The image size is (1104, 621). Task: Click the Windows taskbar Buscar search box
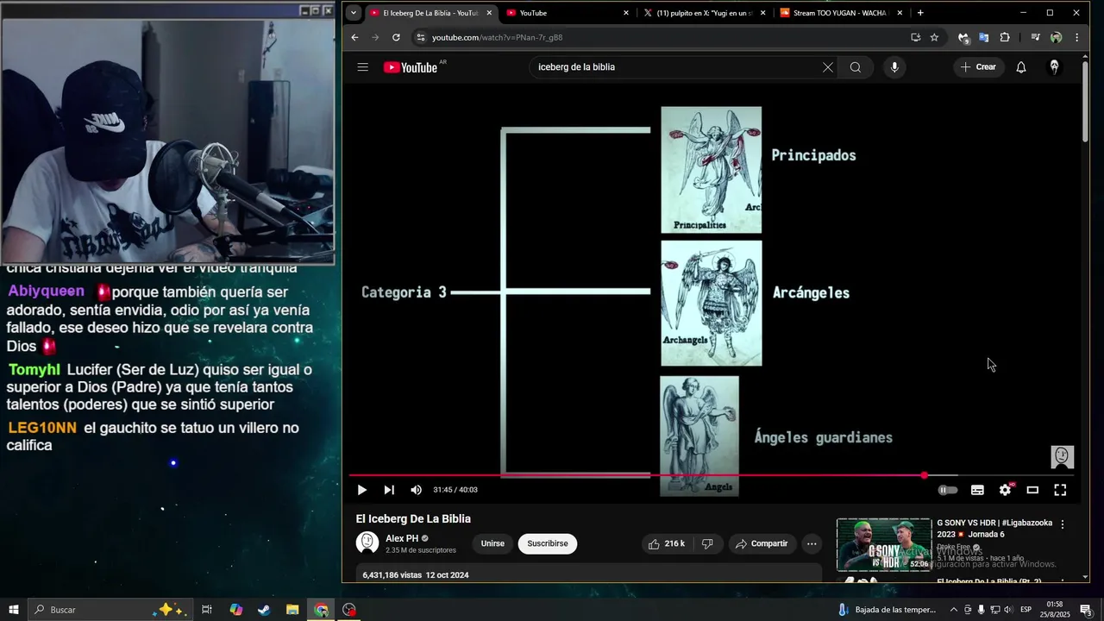[x=110, y=610]
